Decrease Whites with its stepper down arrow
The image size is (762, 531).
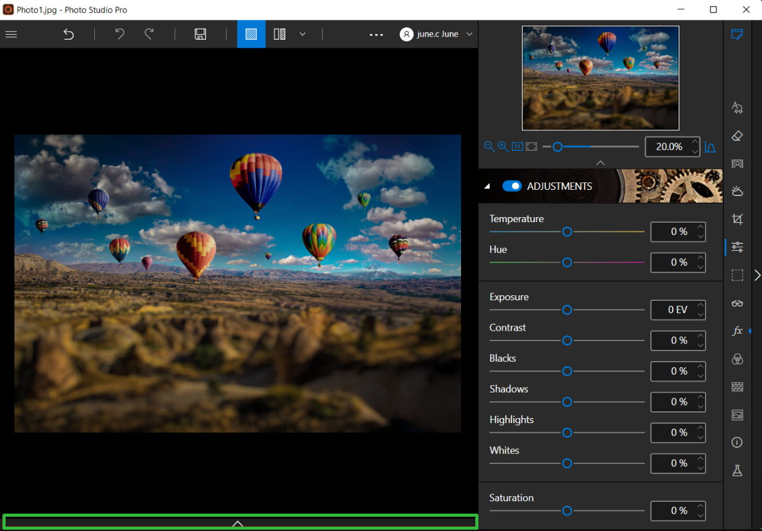click(x=701, y=468)
